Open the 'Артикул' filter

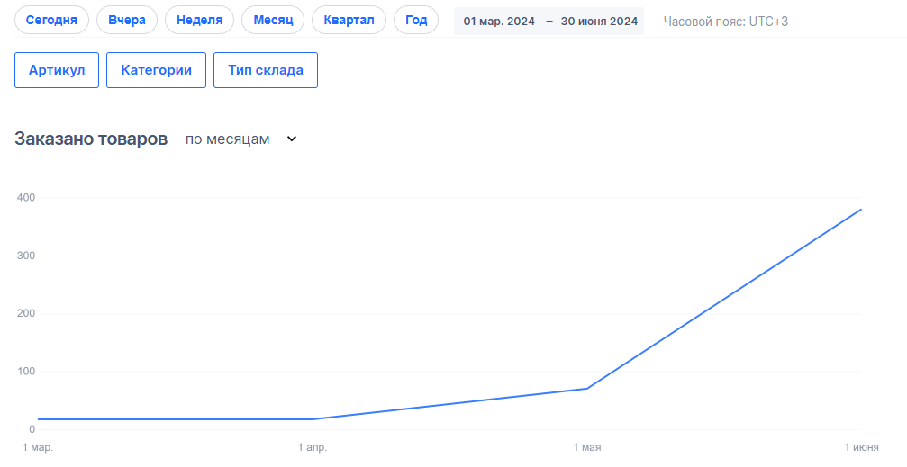tap(57, 70)
